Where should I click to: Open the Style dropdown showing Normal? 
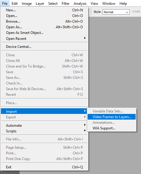click(x=116, y=12)
